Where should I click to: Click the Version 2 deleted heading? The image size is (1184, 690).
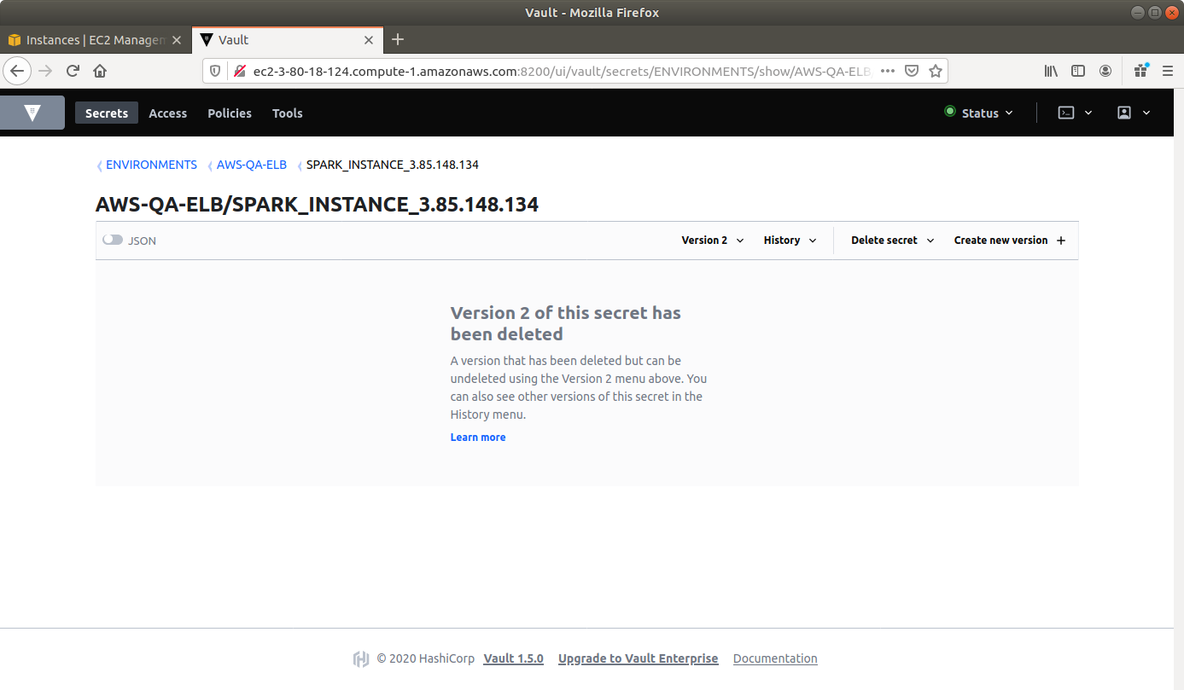566,323
